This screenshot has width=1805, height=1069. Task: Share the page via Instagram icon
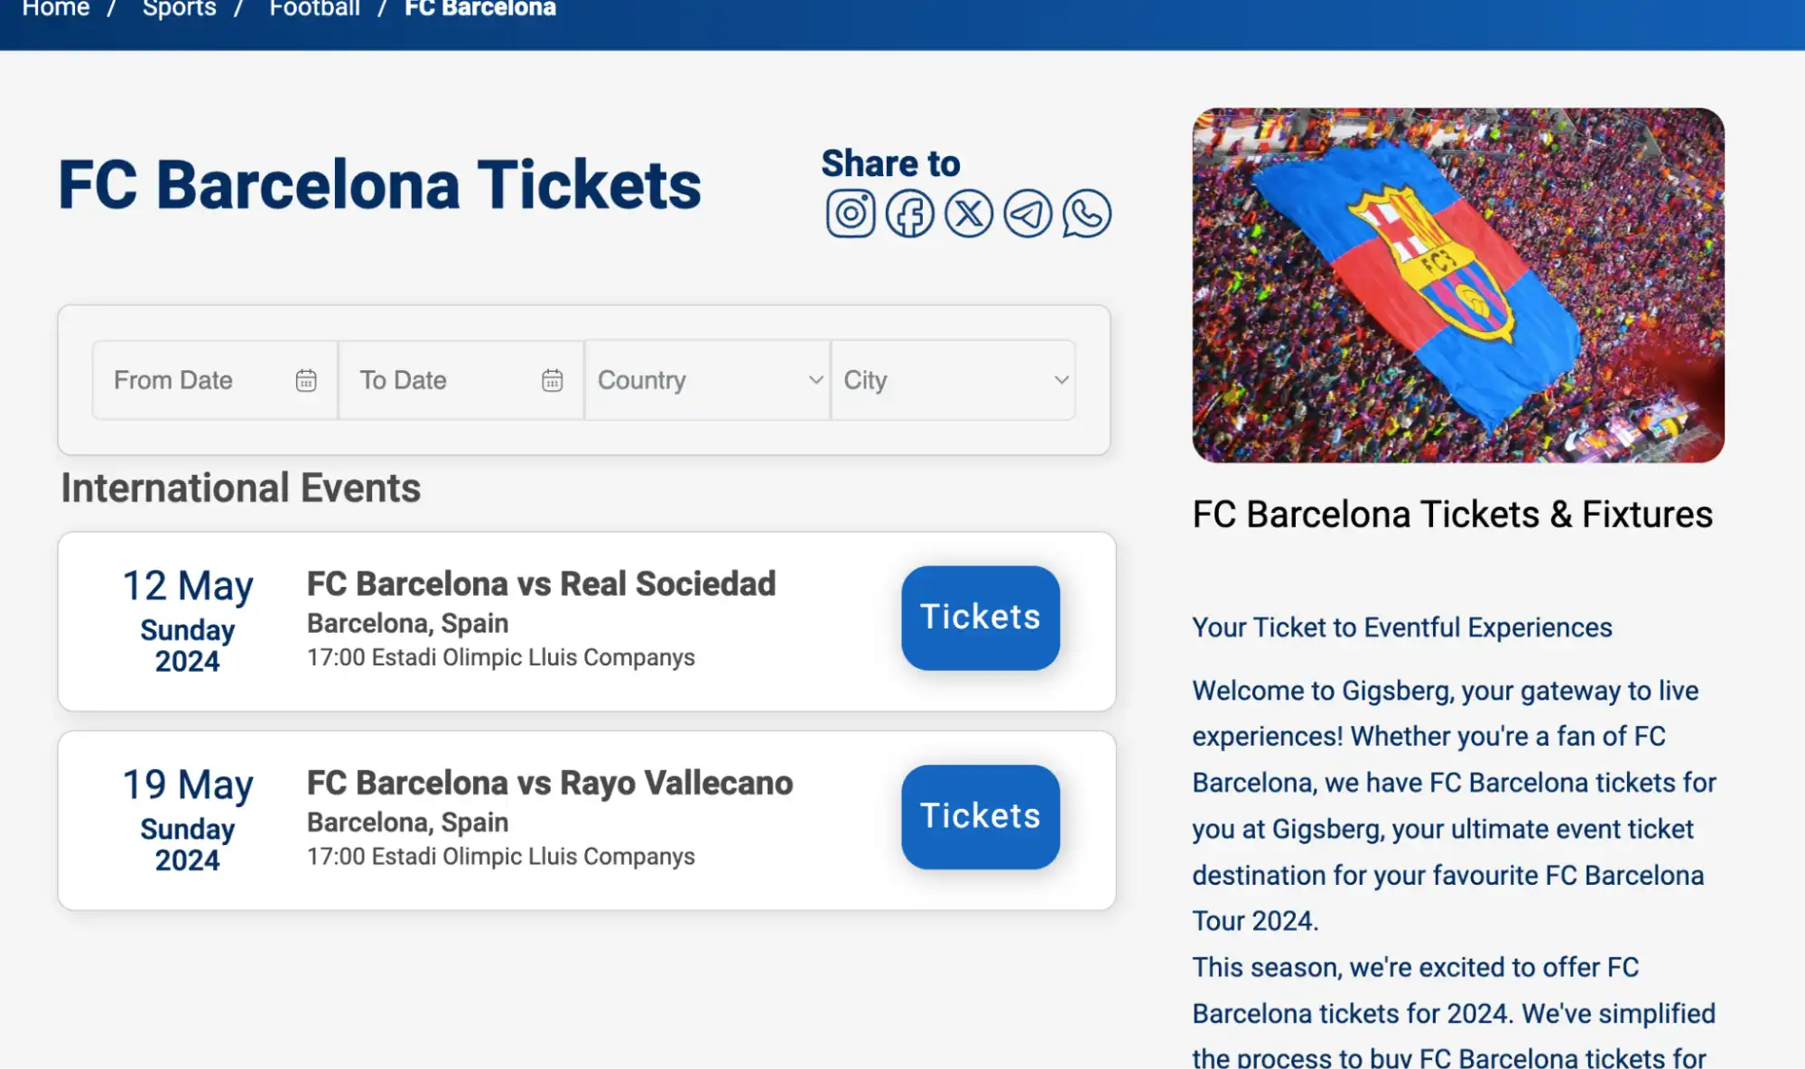pyautogui.click(x=850, y=214)
